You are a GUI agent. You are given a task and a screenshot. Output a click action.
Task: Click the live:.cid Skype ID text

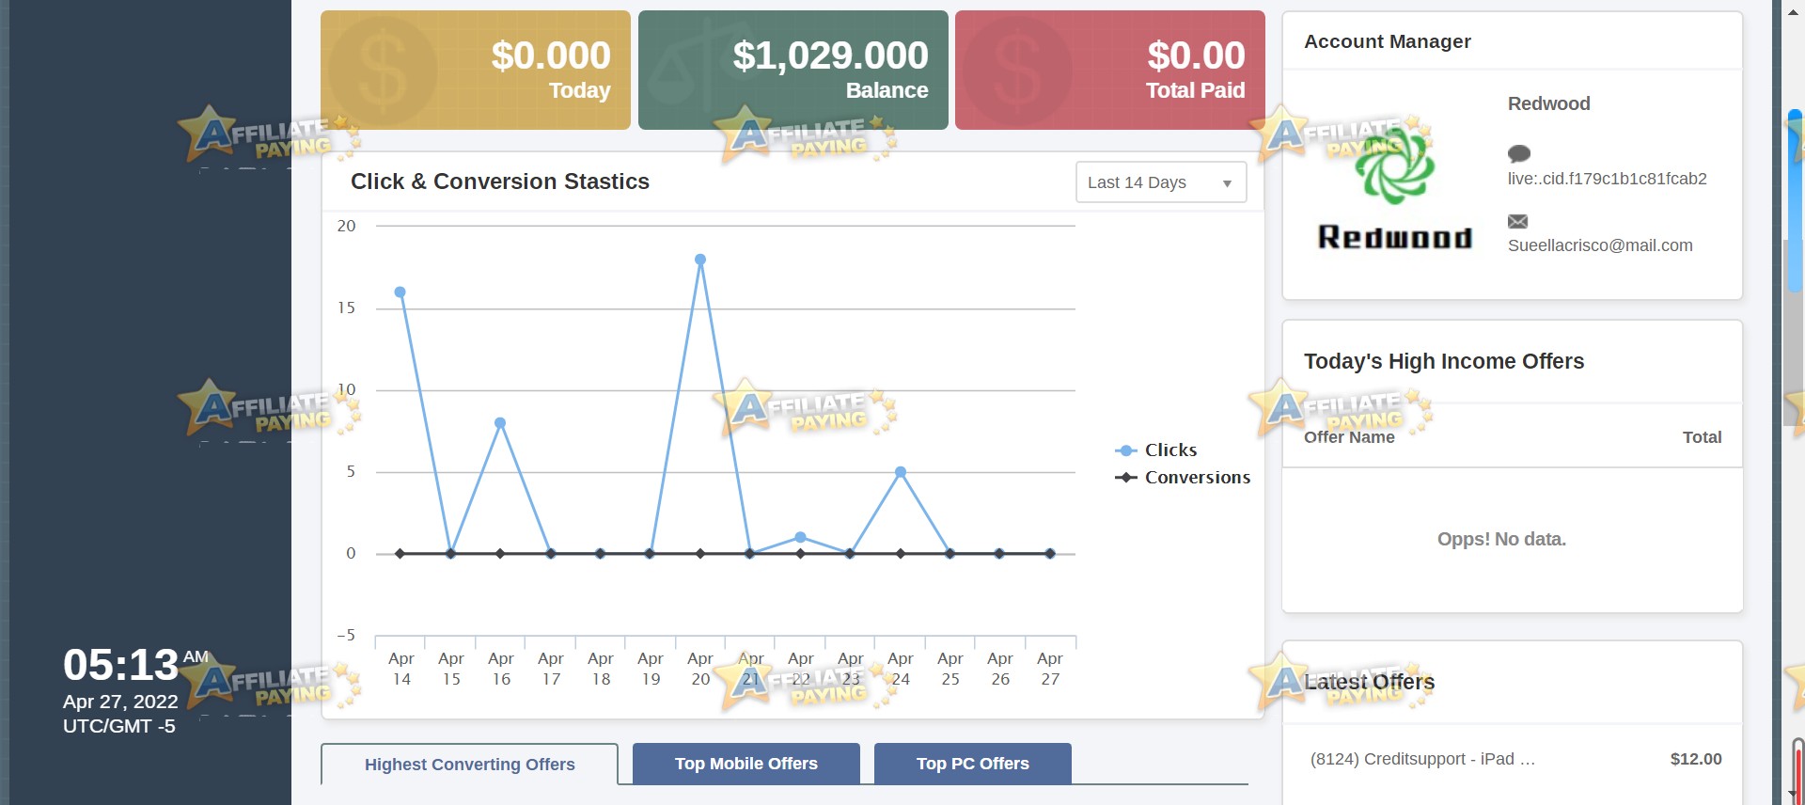[x=1608, y=179]
